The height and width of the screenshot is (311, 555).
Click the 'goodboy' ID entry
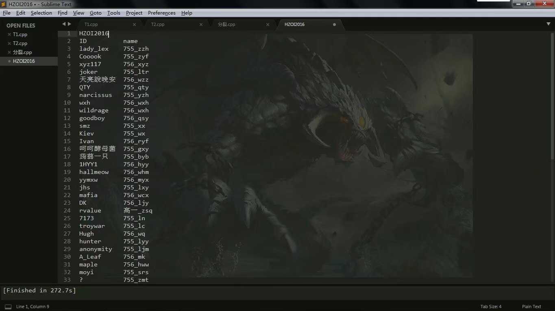(x=92, y=118)
